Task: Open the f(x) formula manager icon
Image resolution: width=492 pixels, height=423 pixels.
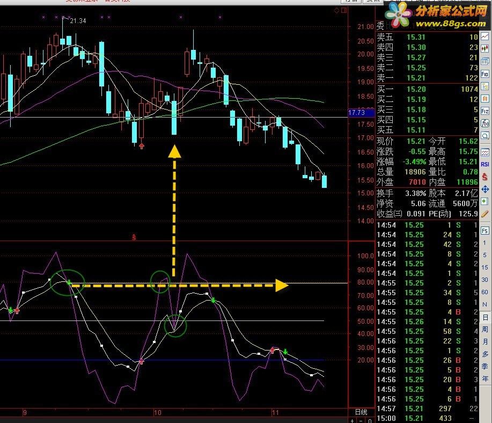Action: click(485, 123)
